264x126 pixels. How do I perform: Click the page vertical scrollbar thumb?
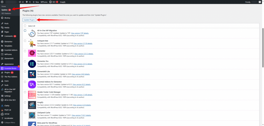click(x=263, y=48)
